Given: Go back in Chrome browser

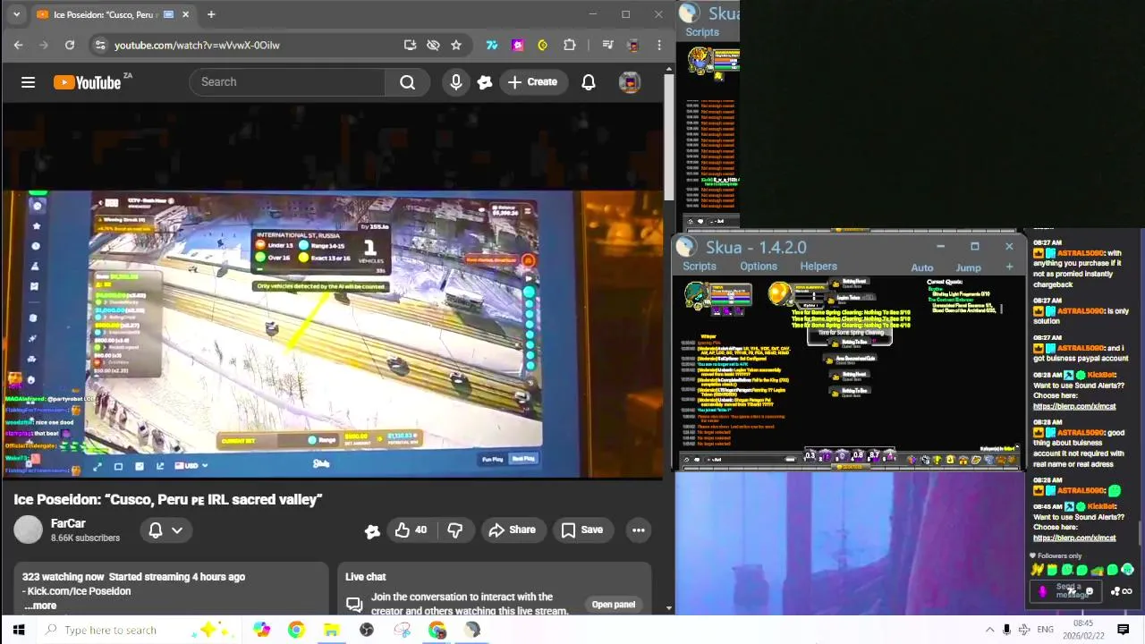Looking at the screenshot, I should [18, 45].
